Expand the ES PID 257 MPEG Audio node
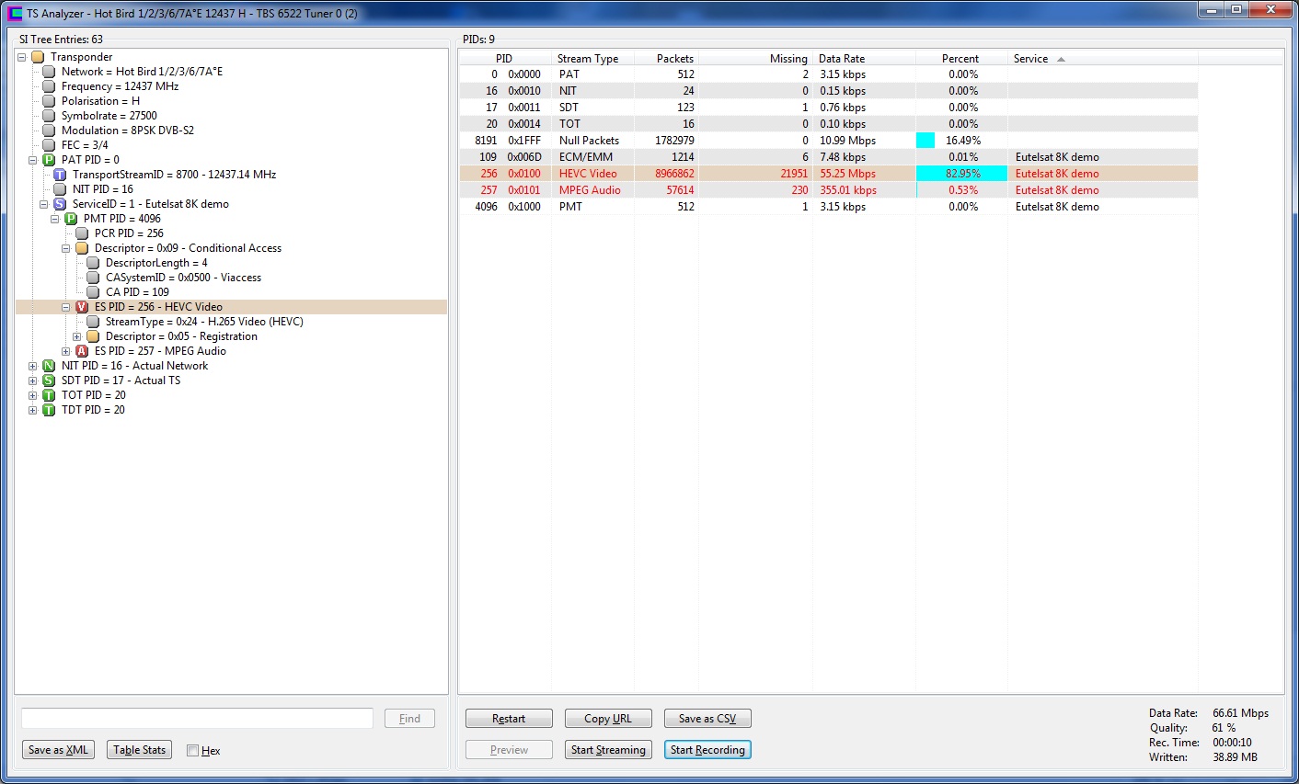The height and width of the screenshot is (784, 1299). point(66,351)
